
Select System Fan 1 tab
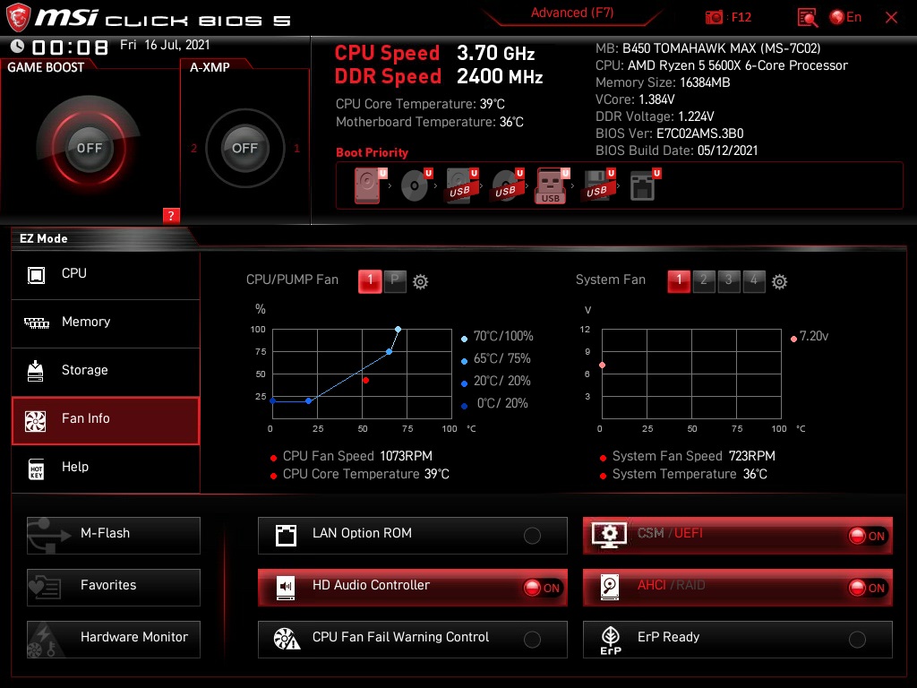pyautogui.click(x=679, y=281)
